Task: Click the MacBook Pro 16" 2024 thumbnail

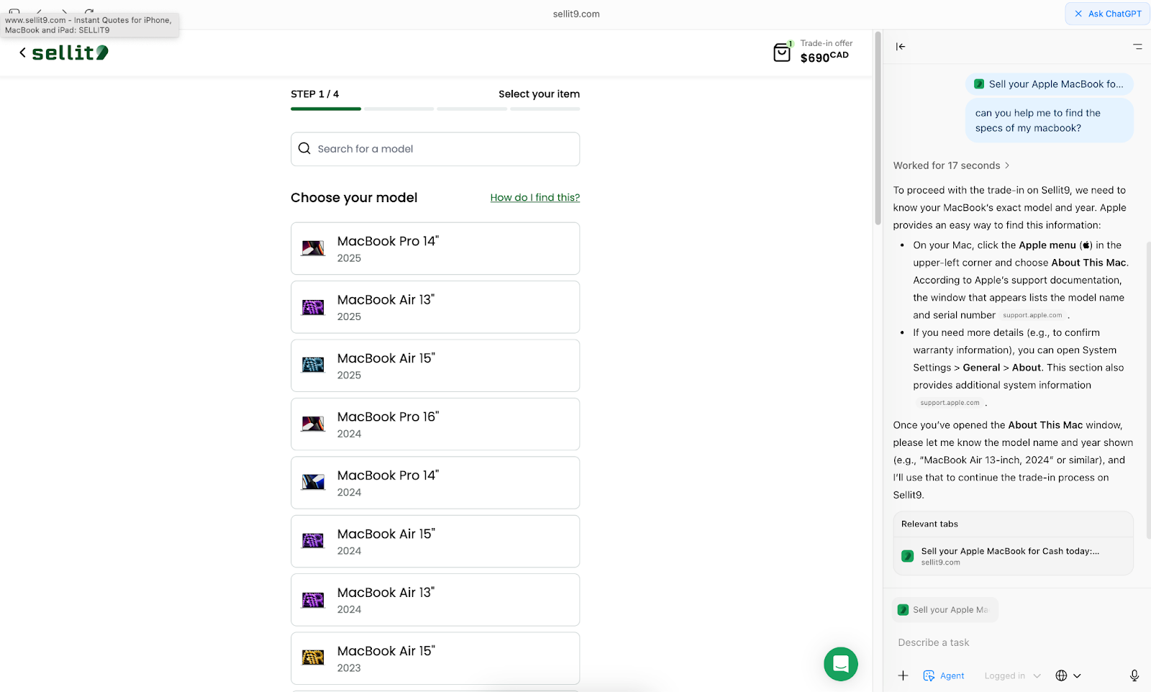Action: (313, 424)
